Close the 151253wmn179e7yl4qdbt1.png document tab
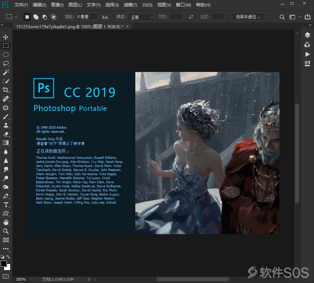 pos(127,26)
